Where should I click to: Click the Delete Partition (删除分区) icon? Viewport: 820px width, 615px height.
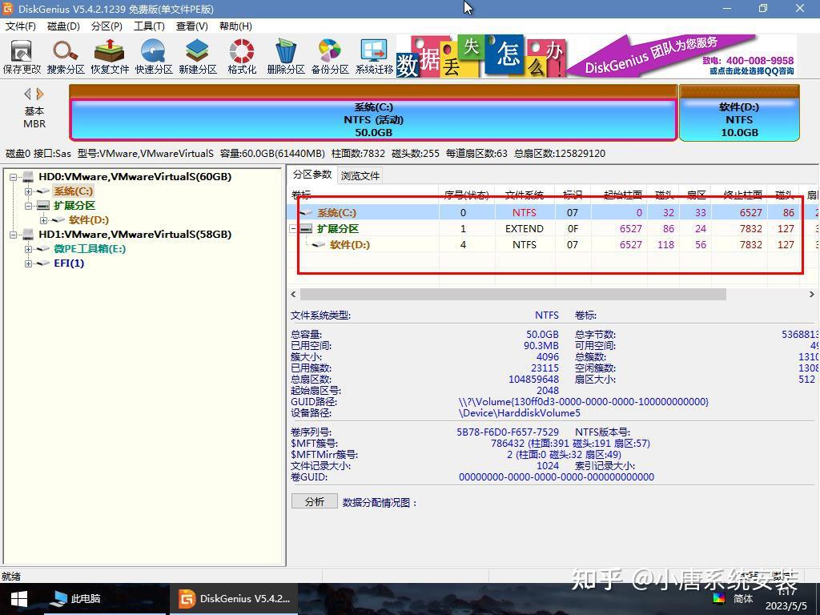pyautogui.click(x=286, y=57)
